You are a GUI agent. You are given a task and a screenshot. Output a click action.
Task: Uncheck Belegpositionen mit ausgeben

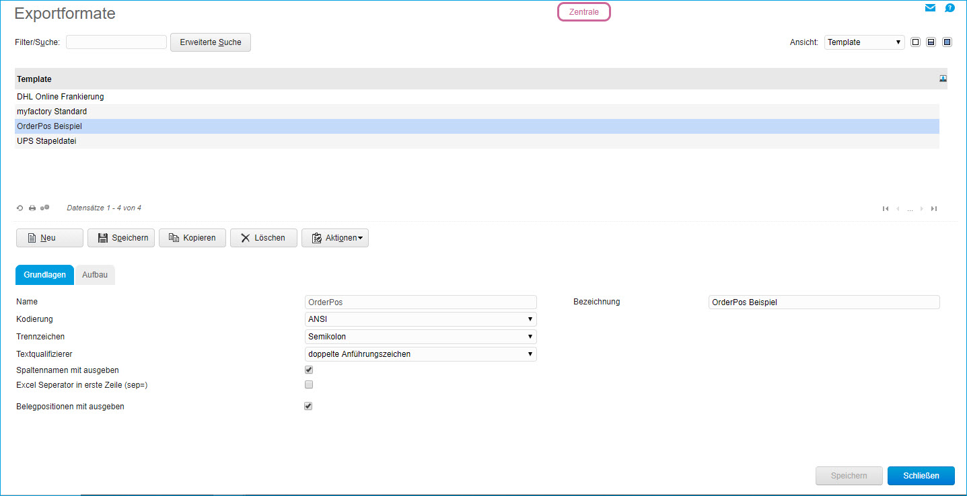pos(308,405)
